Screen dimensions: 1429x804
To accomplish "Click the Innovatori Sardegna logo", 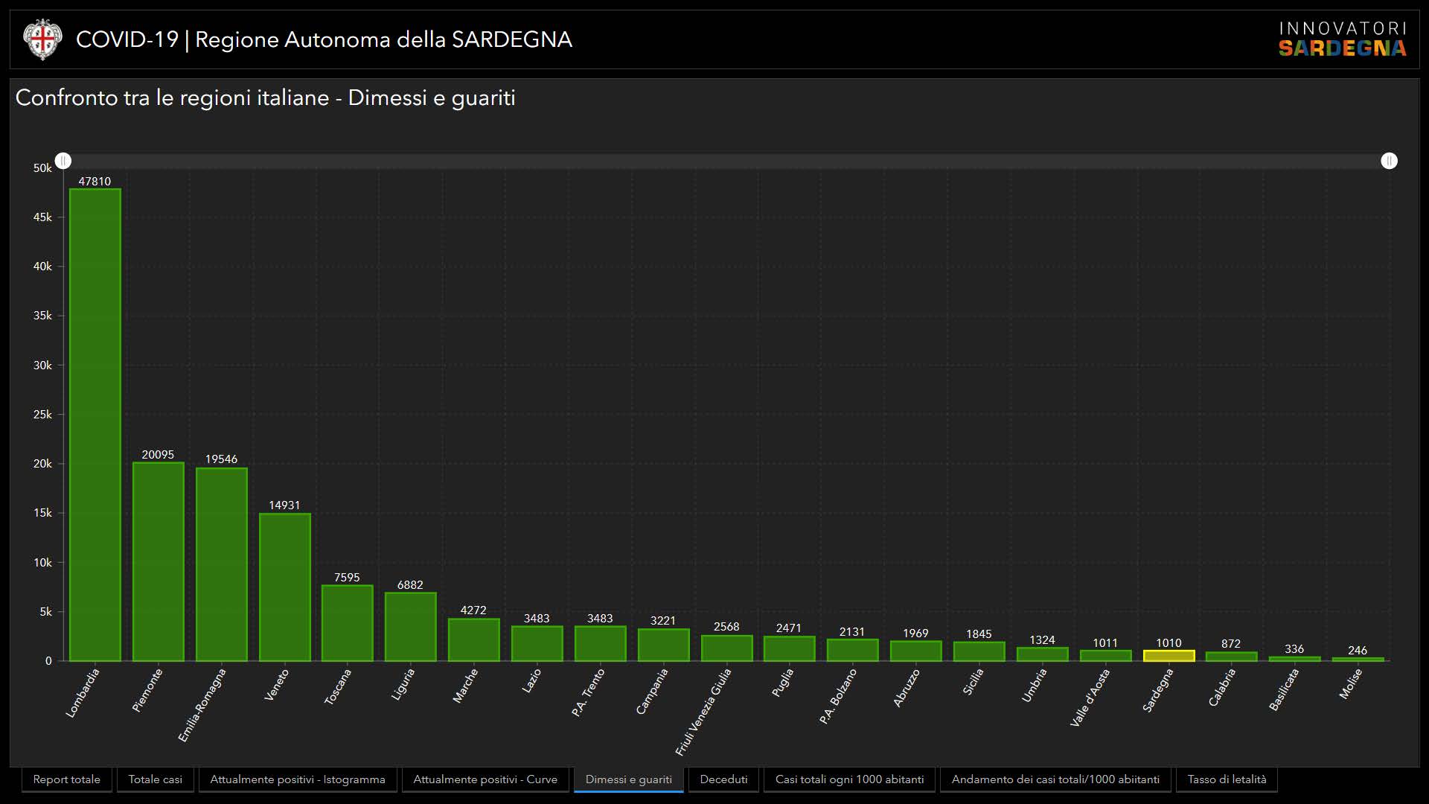I will 1342,39.
